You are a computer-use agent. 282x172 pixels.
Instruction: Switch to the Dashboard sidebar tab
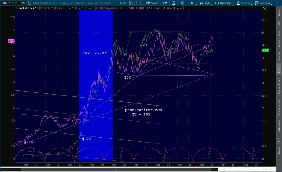[279, 127]
